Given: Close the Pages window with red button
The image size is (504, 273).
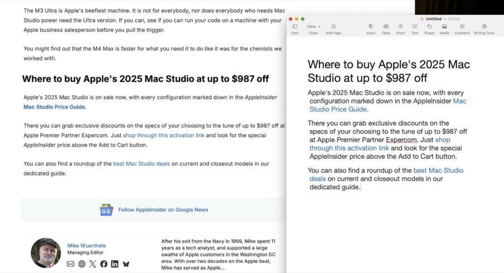Looking at the screenshot, I should pyautogui.click(x=290, y=19).
